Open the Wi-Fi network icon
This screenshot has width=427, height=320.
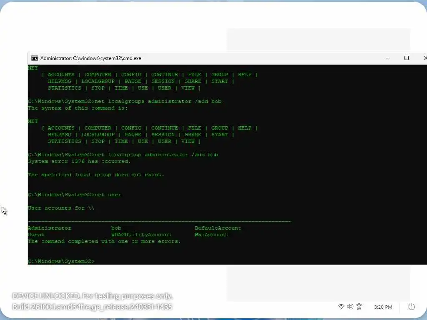(341, 307)
